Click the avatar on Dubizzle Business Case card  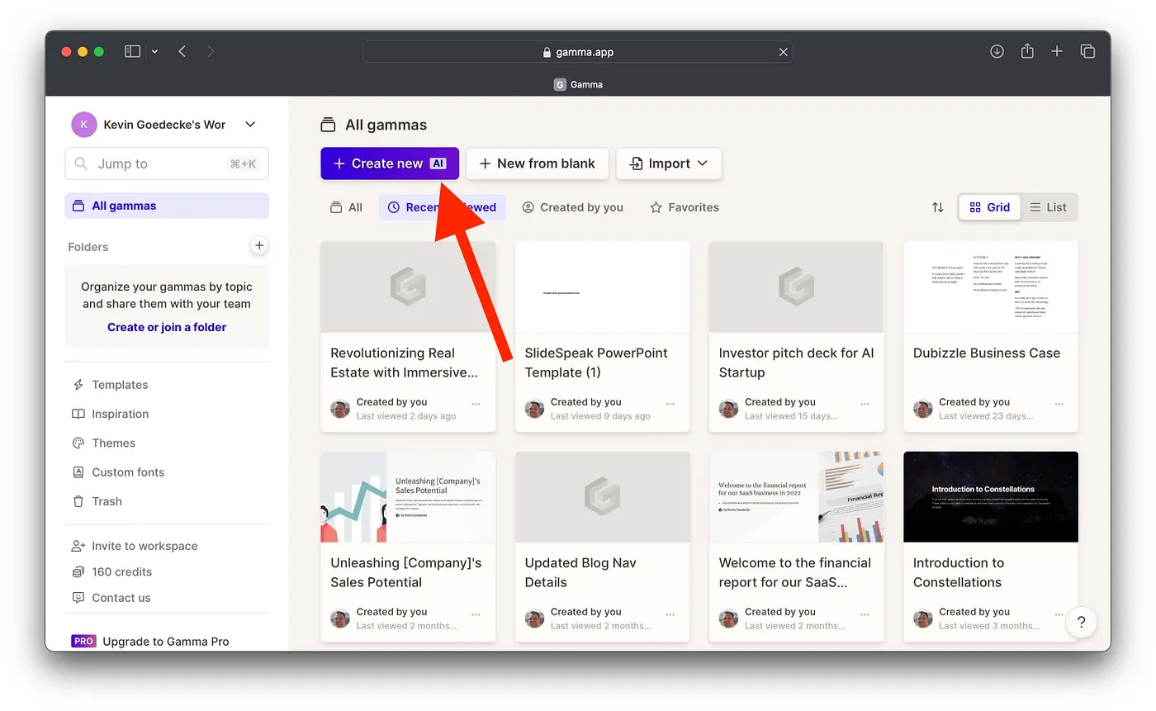coord(923,409)
